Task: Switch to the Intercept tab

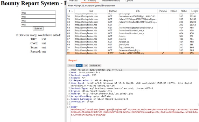Action: (x=73, y=1)
